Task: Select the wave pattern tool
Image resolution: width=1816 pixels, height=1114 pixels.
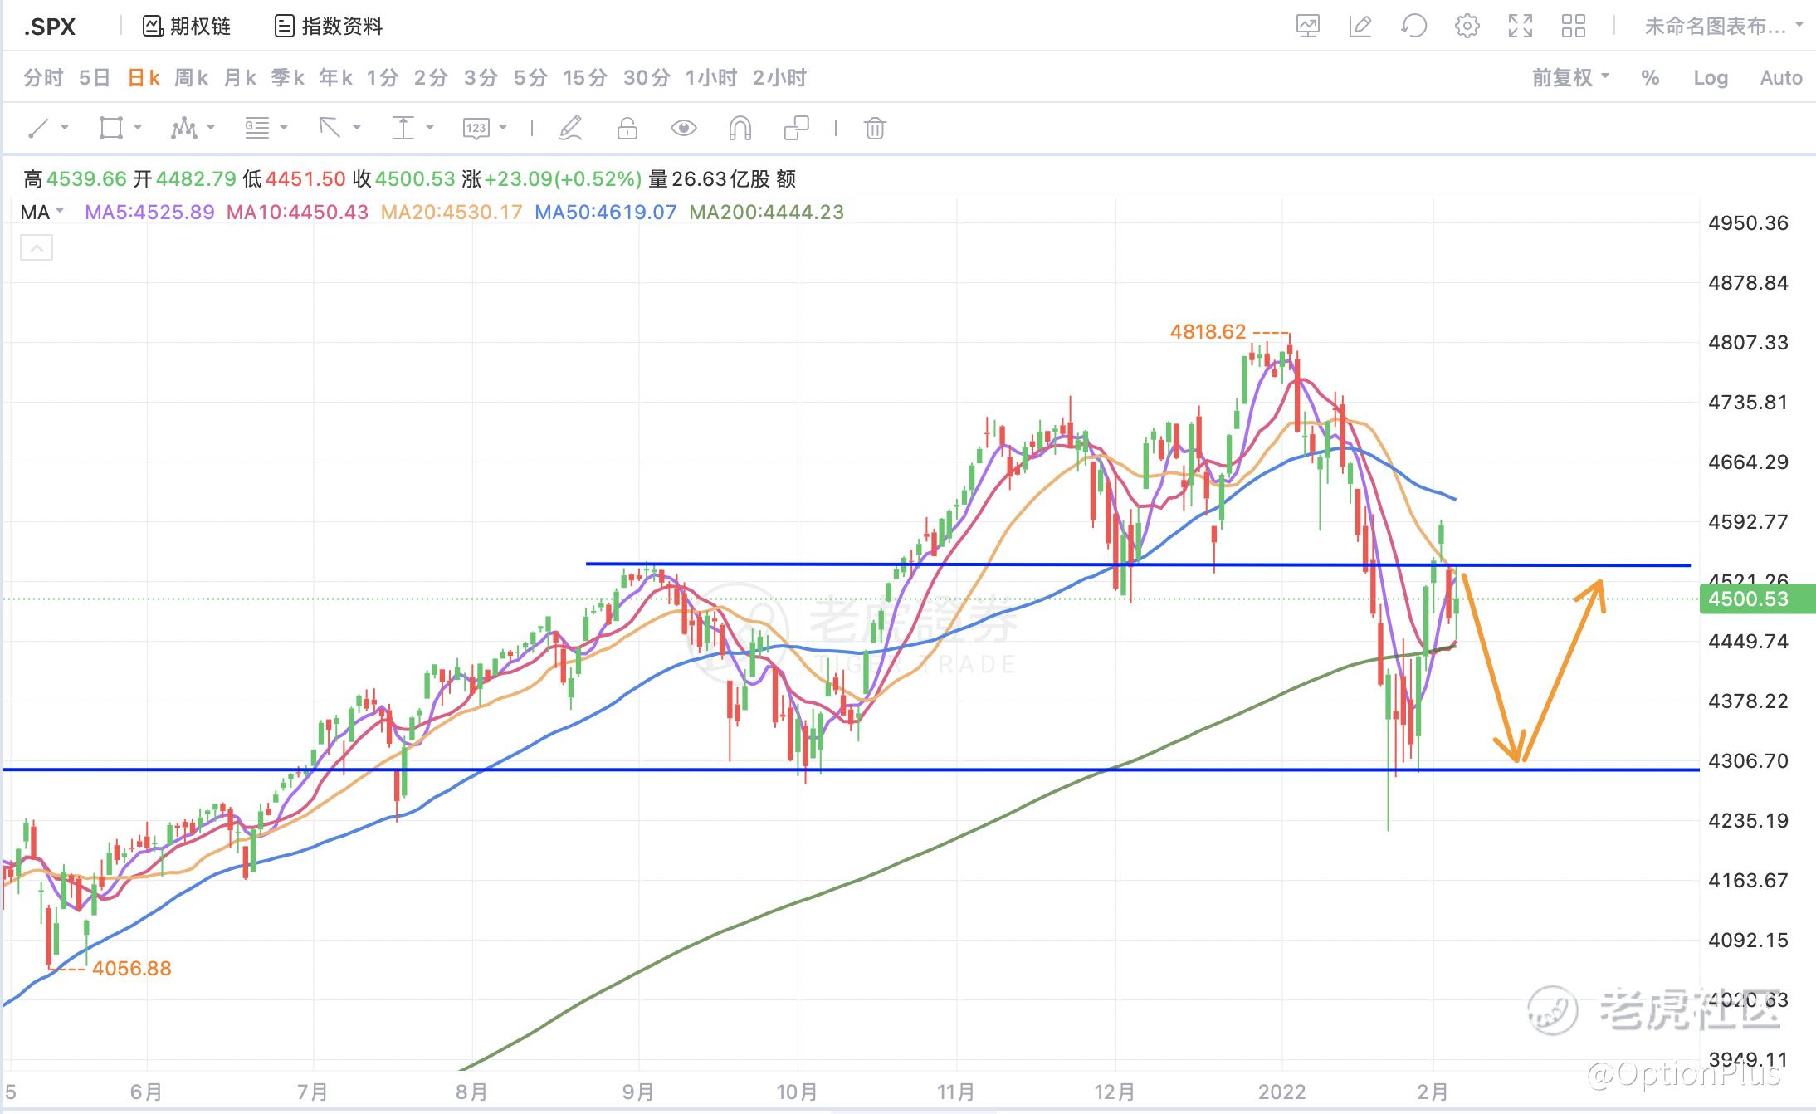Action: tap(183, 129)
